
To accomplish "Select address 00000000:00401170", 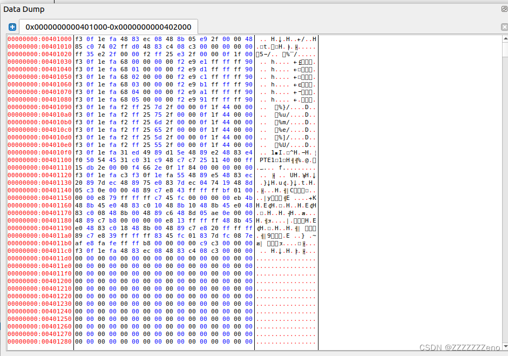I will (39, 213).
